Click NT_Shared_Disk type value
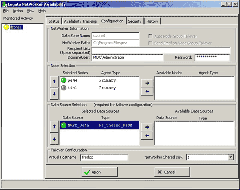This screenshot has width=240, height=190. click(x=116, y=125)
